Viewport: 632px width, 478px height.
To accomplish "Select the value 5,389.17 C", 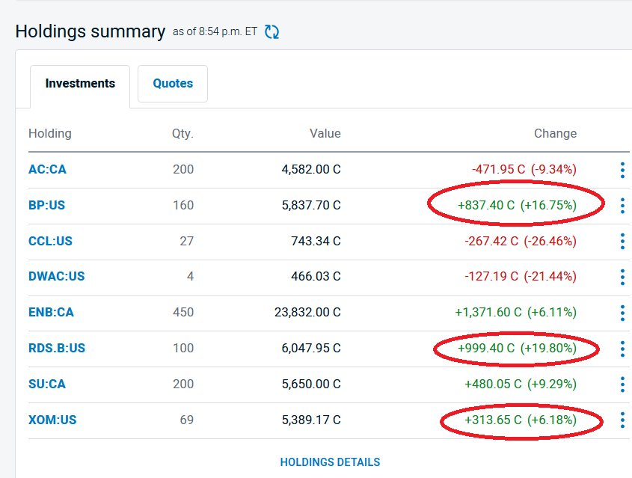I will click(x=311, y=420).
